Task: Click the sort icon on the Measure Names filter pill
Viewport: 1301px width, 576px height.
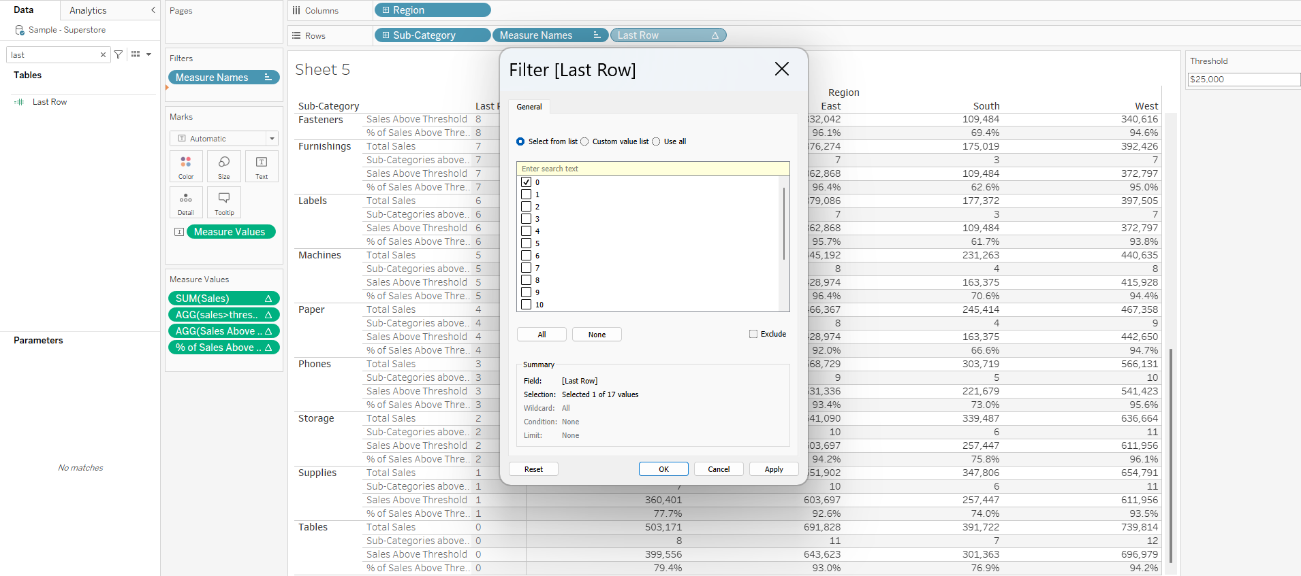Action: (268, 78)
